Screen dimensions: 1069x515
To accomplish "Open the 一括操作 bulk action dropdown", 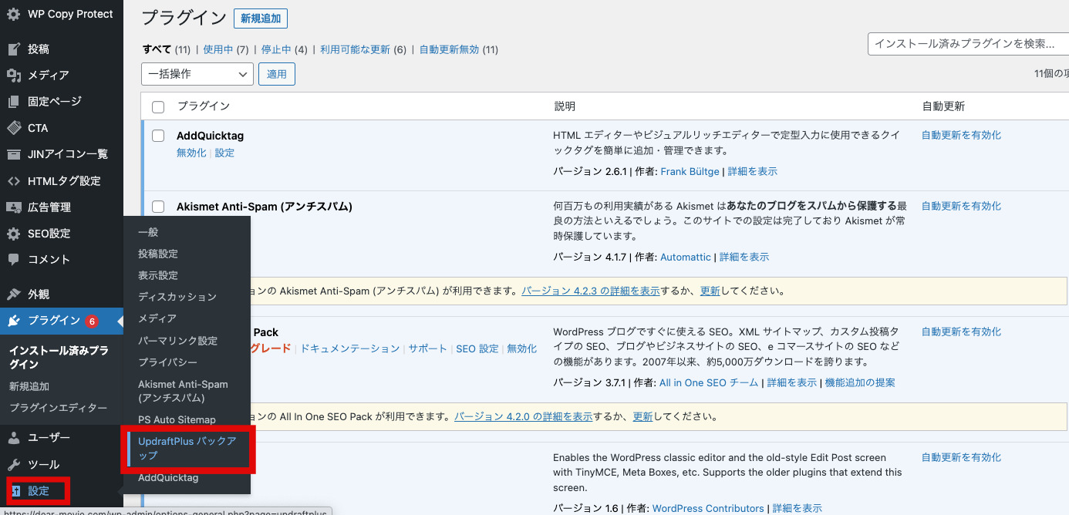I will pyautogui.click(x=197, y=74).
